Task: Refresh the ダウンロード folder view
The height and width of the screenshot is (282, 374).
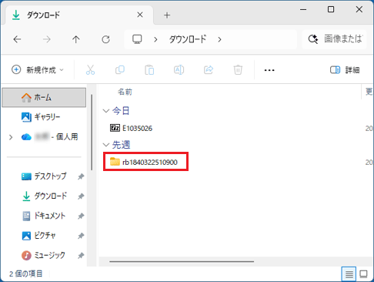Action: tap(105, 39)
